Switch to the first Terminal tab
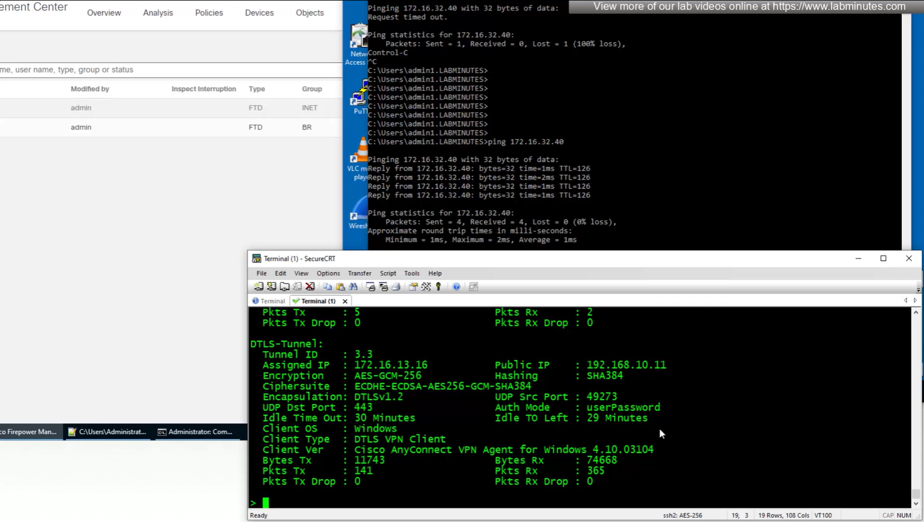Screen dimensions: 924x522 pos(269,301)
